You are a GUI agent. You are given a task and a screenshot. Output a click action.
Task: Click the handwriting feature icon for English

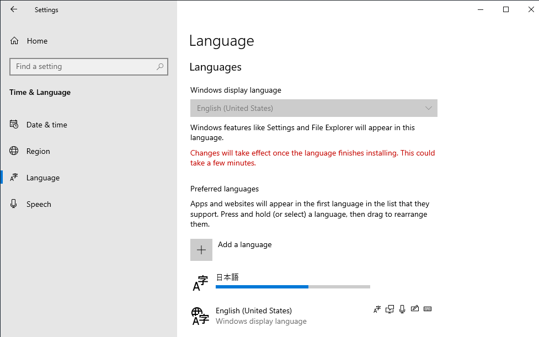coord(415,308)
